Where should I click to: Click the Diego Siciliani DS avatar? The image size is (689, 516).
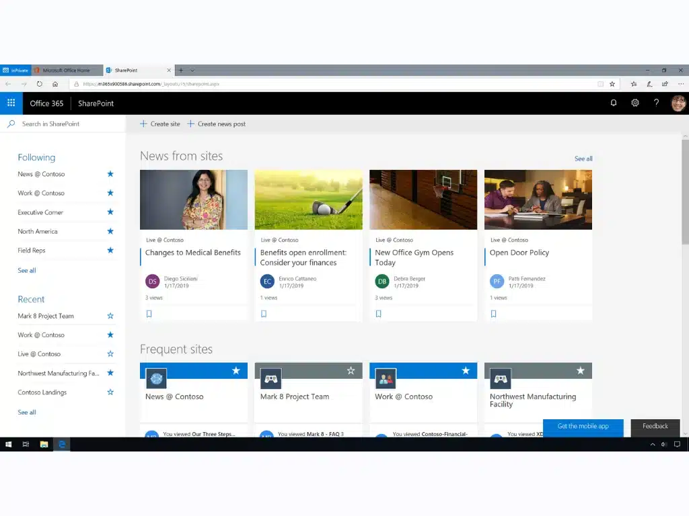tap(153, 282)
